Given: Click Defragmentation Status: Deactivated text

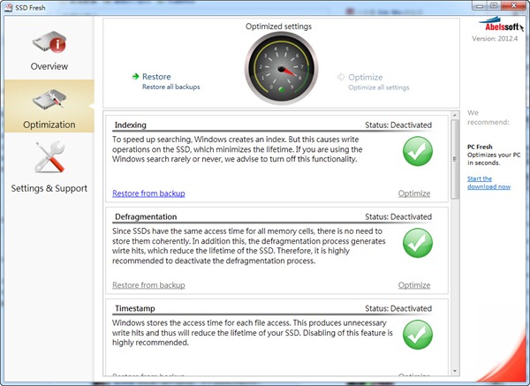Looking at the screenshot, I should [398, 216].
